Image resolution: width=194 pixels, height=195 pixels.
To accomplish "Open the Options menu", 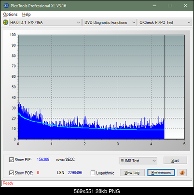I will click(10, 14).
